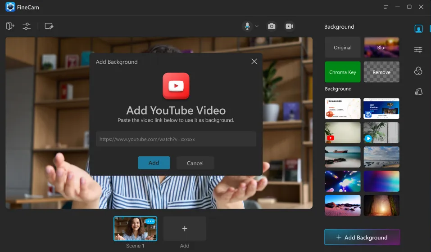Click the 'Add YouTube Video' heading text
The height and width of the screenshot is (252, 431).
(176, 111)
